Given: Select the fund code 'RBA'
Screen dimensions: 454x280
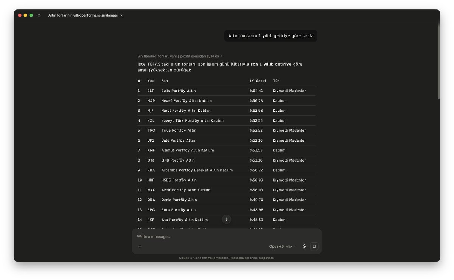Looking at the screenshot, I should (151, 170).
